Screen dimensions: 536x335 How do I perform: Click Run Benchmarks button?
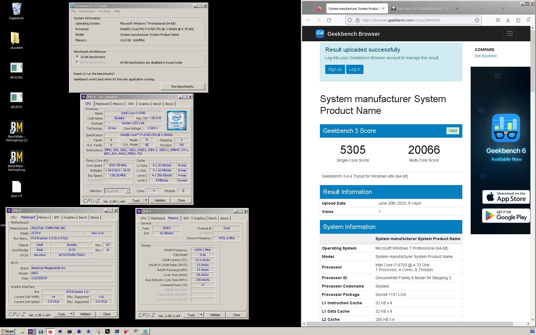tap(183, 87)
